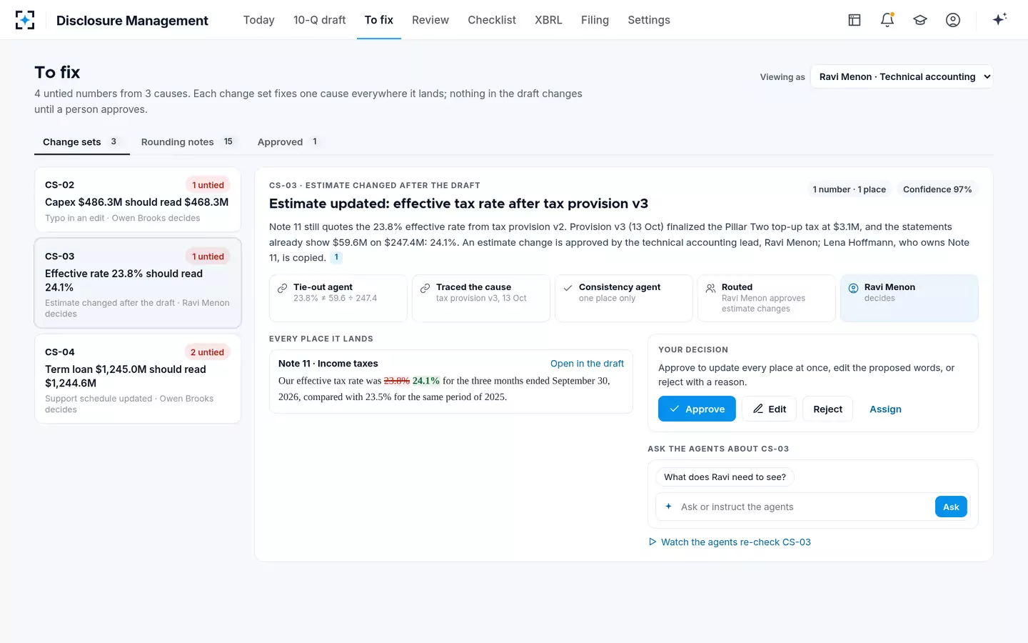Open the Viewing as role dropdown
Screen dimensions: 1028x643
tap(902, 76)
